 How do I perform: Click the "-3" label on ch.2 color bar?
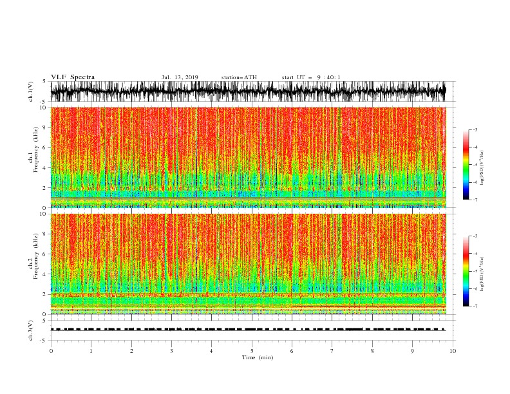475,236
